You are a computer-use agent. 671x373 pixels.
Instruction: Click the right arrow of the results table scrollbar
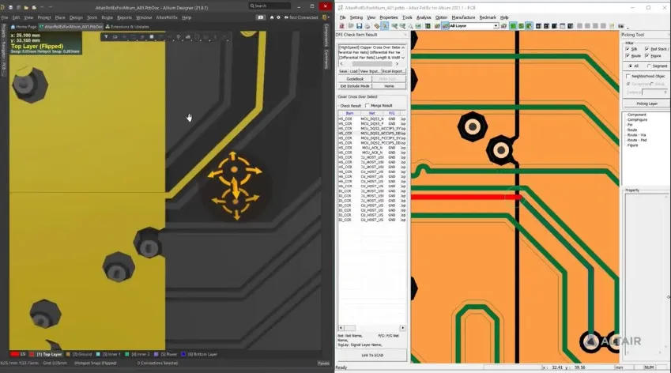pos(403,328)
